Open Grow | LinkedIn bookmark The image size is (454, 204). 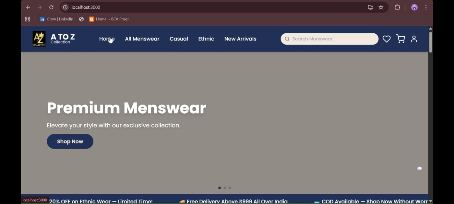pyautogui.click(x=56, y=19)
